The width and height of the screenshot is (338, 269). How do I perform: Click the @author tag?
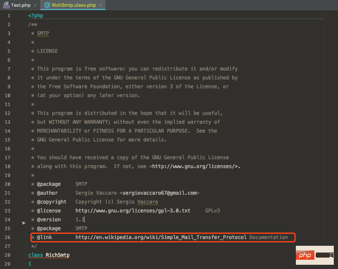pos(47,193)
